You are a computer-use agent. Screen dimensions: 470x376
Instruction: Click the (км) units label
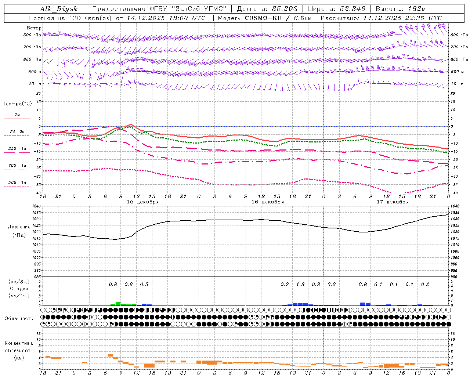(19, 358)
